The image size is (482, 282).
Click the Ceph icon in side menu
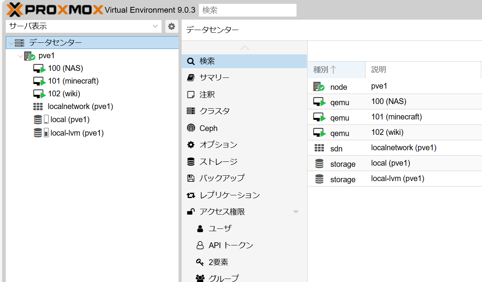tap(191, 128)
